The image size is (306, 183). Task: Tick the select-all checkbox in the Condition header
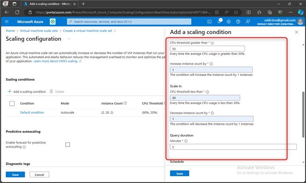point(12,103)
